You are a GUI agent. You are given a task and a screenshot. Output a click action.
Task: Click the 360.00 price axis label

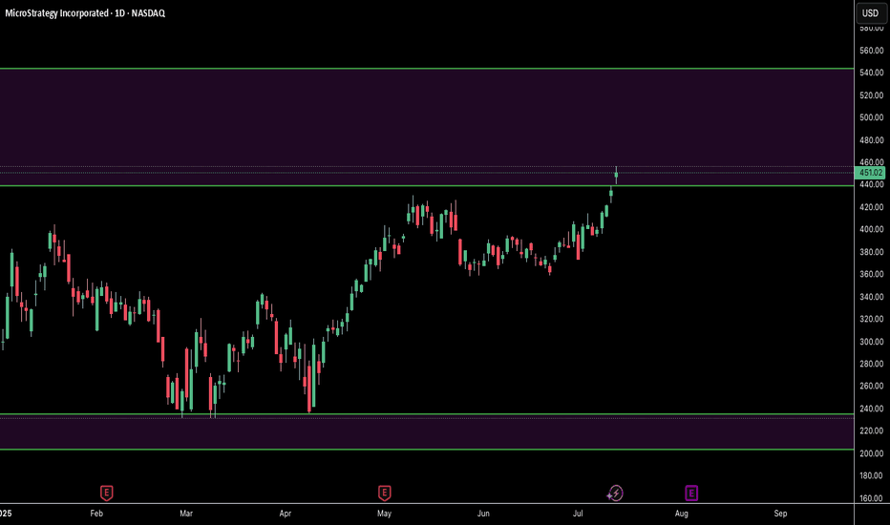(871, 274)
